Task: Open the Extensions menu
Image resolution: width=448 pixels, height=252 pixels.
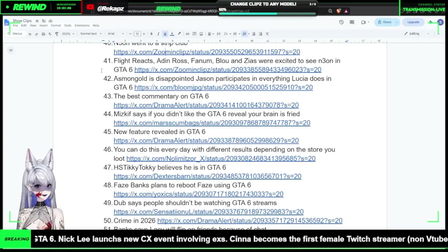Action: click(82, 26)
